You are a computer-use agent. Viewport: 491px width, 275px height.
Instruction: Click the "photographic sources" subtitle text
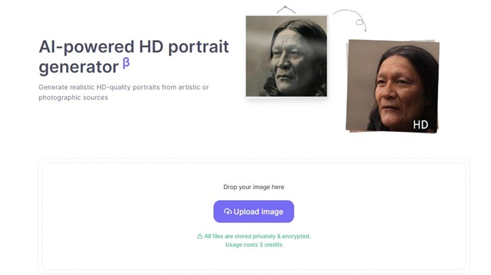[x=73, y=97]
